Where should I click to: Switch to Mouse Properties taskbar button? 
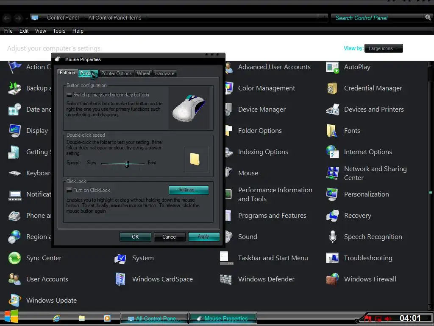(x=223, y=318)
